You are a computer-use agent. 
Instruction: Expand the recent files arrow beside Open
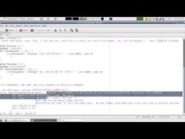(16, 30)
